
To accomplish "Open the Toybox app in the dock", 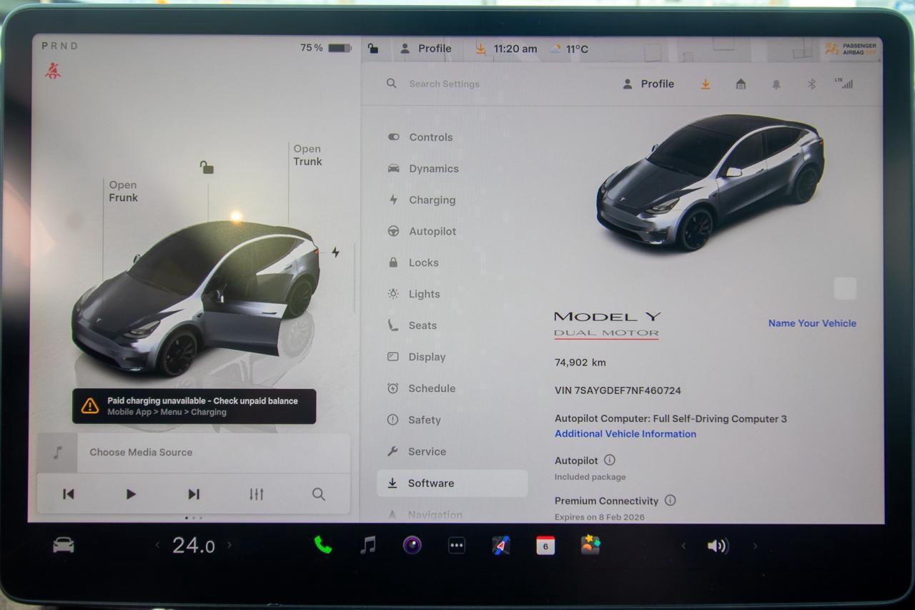I will [x=590, y=545].
